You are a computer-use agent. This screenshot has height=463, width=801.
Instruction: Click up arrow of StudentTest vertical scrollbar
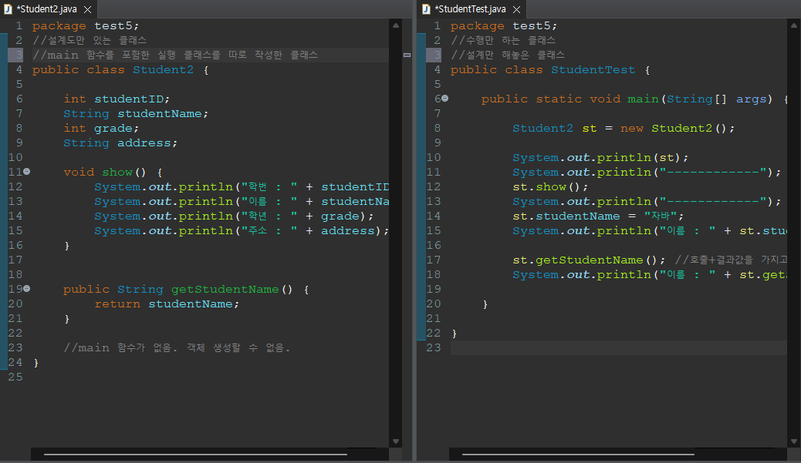click(x=794, y=25)
